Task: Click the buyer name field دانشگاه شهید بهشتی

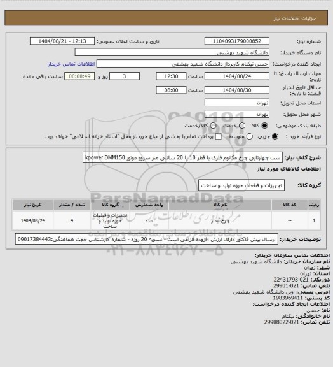Action: click(172, 52)
